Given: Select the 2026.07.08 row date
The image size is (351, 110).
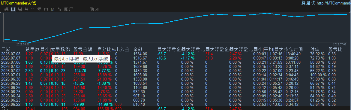Looking at the screenshot, I should coord(11,54).
